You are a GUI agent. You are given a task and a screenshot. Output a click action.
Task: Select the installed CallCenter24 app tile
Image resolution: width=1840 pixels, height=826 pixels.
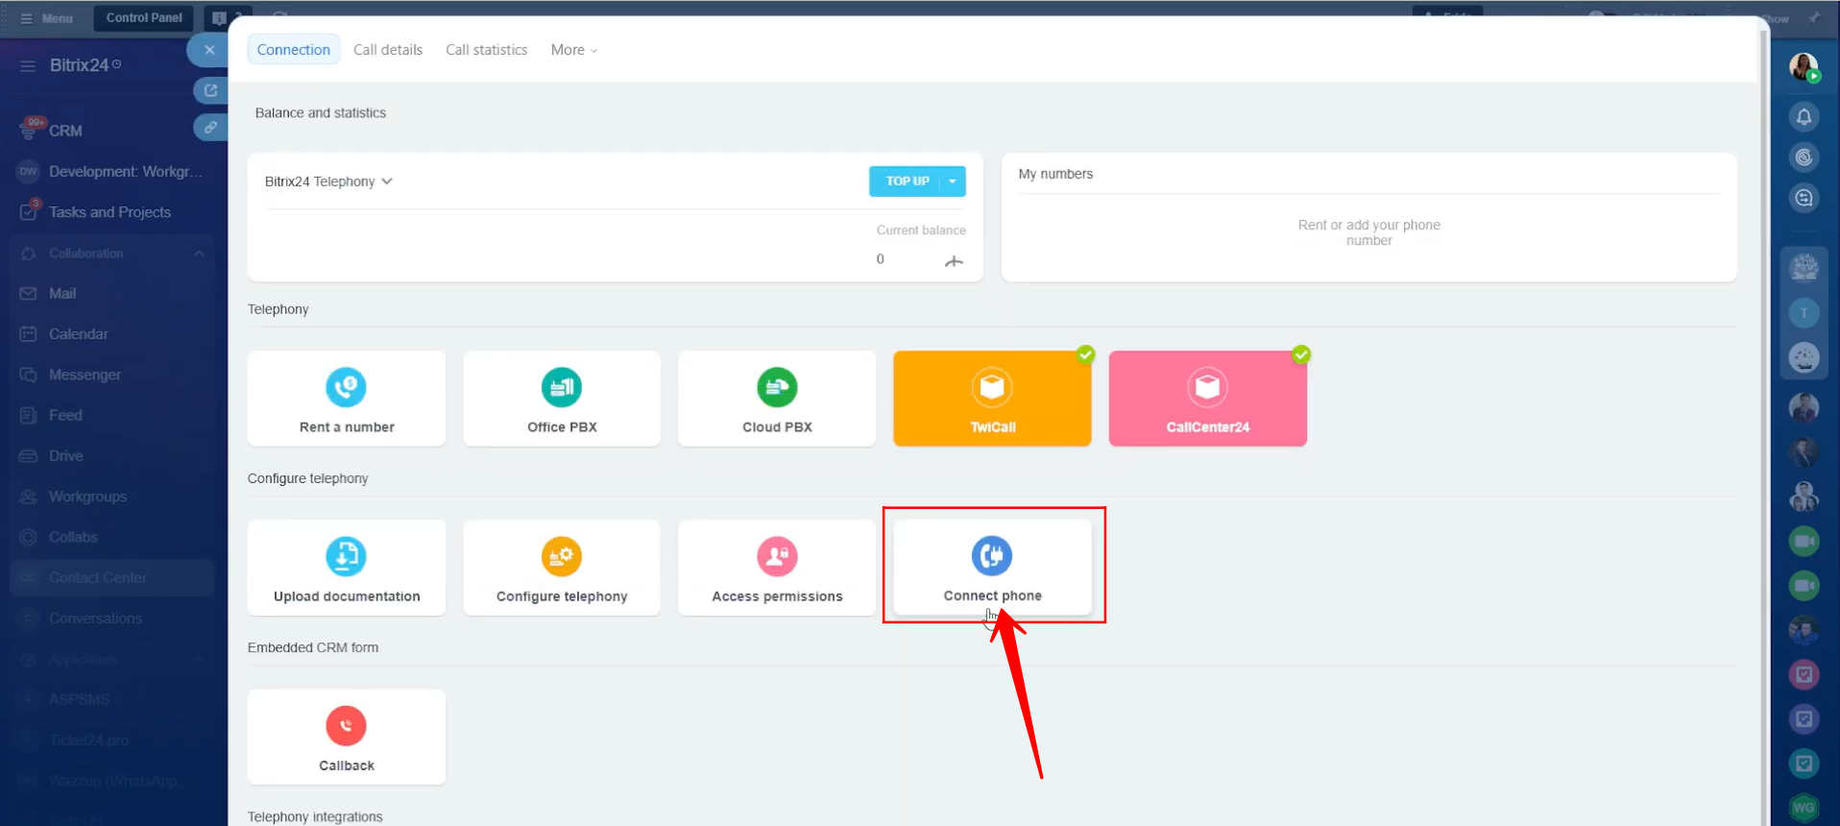tap(1207, 399)
